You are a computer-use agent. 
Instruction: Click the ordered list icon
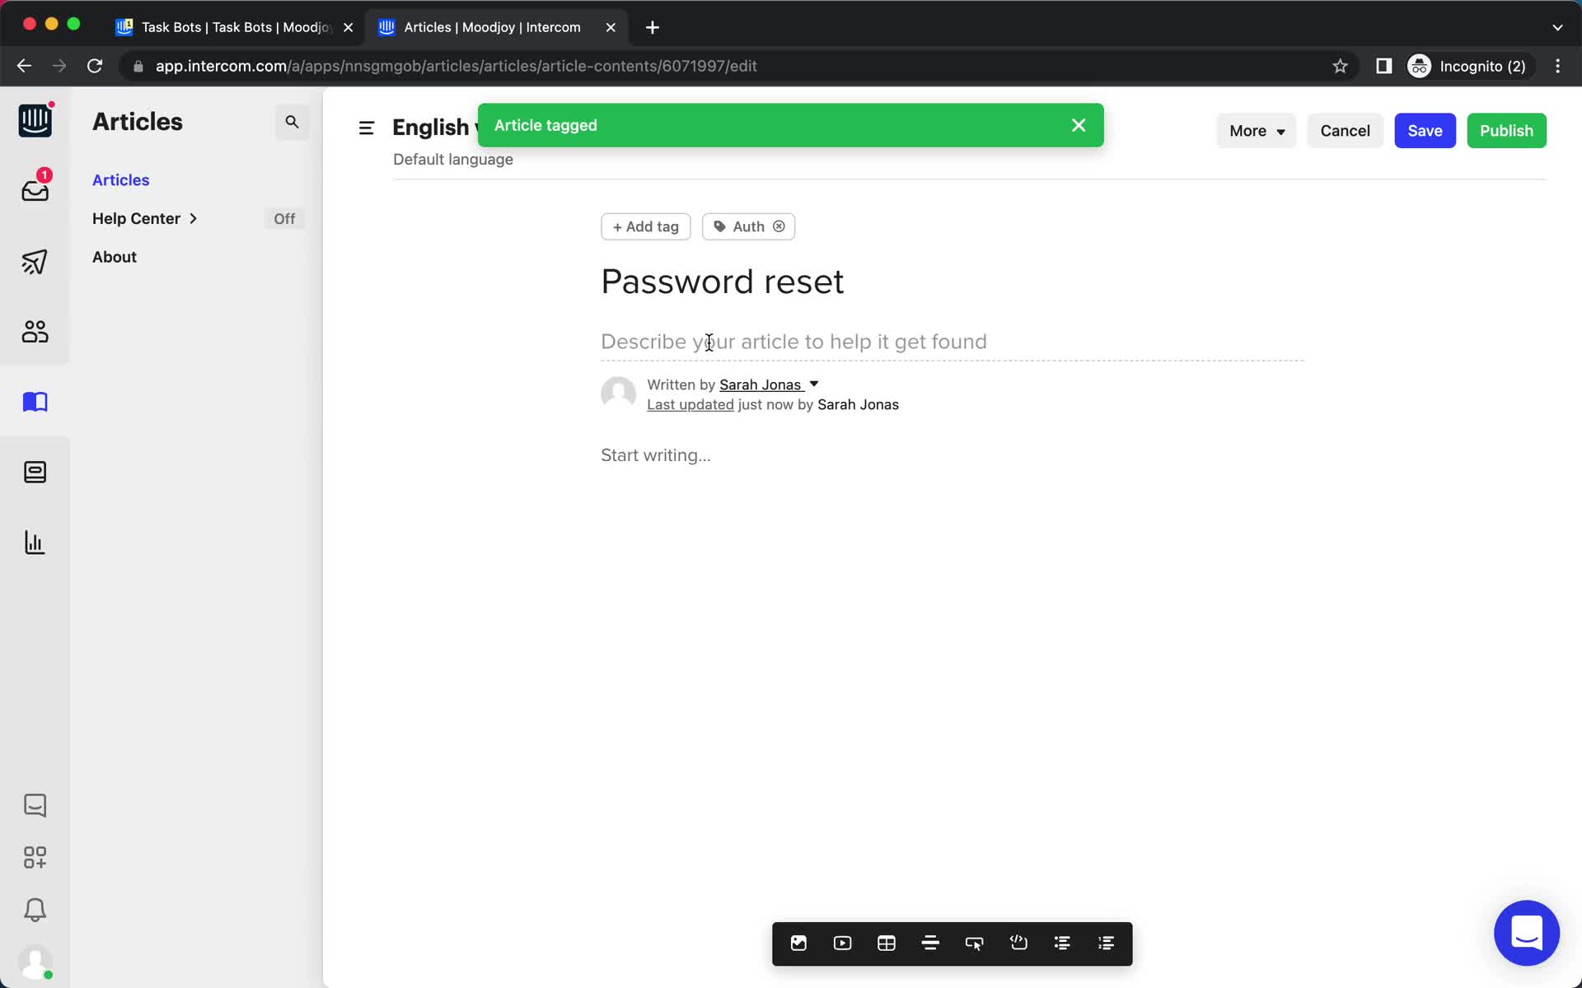tap(1105, 943)
